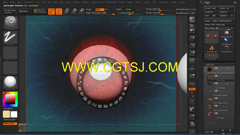Click the Actual size icon
The height and width of the screenshot is (135, 240).
[192, 46]
